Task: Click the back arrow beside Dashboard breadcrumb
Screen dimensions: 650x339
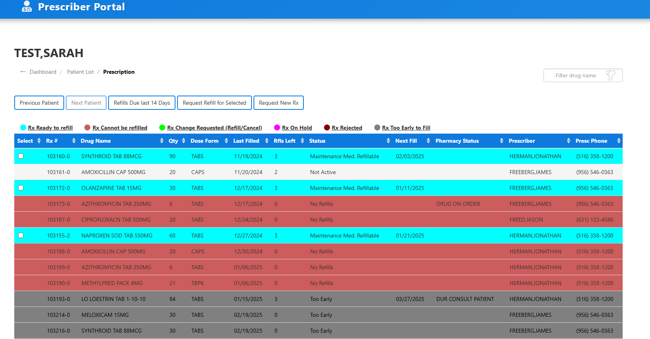Action: [23, 72]
